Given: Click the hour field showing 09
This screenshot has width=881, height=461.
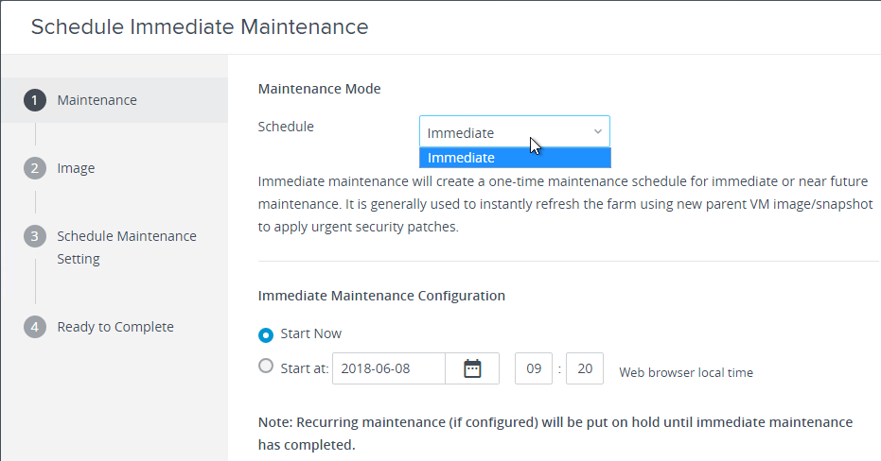Looking at the screenshot, I should (534, 368).
